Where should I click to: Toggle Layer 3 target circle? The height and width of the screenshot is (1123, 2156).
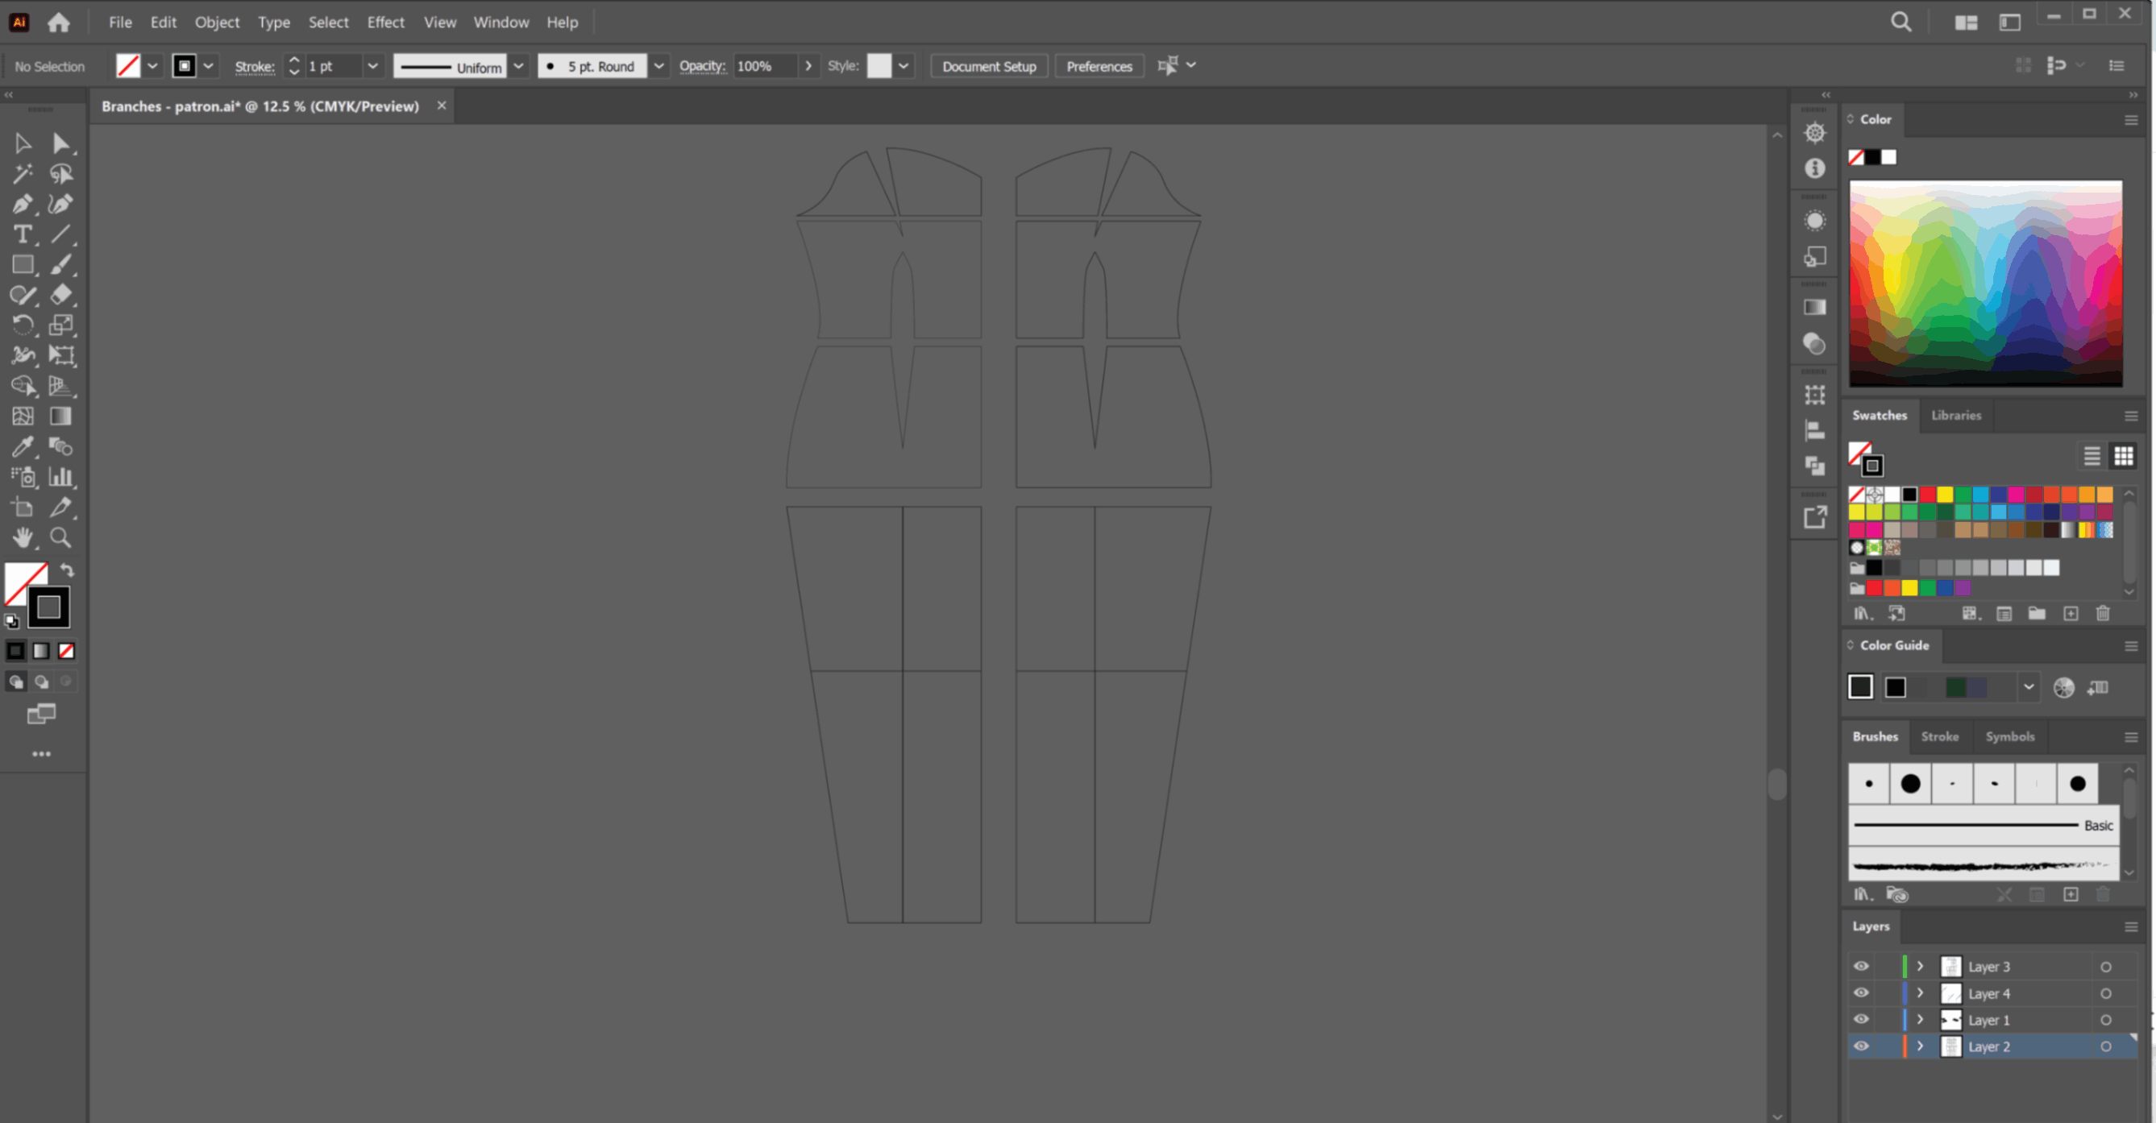(2106, 968)
